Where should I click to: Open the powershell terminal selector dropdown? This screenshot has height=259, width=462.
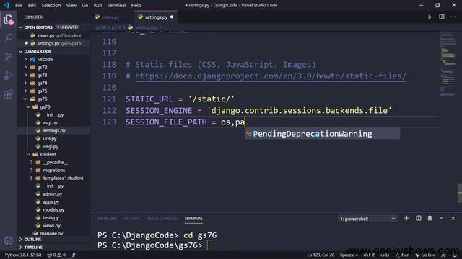pyautogui.click(x=367, y=219)
